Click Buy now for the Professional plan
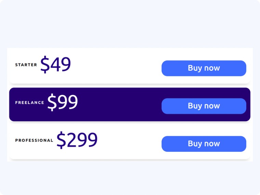Viewport: 260px width, 195px height. point(204,144)
